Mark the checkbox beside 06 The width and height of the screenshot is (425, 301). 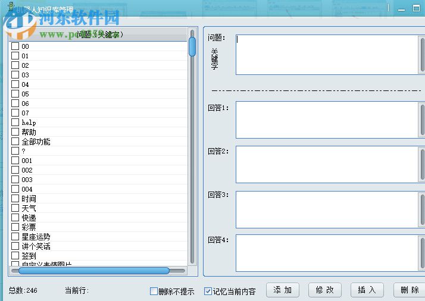pyautogui.click(x=15, y=104)
